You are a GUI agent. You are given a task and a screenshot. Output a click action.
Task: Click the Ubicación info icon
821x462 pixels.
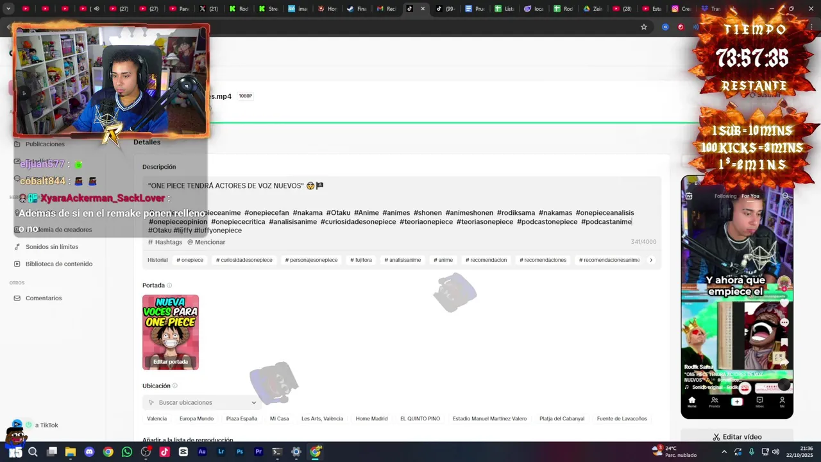(x=174, y=386)
